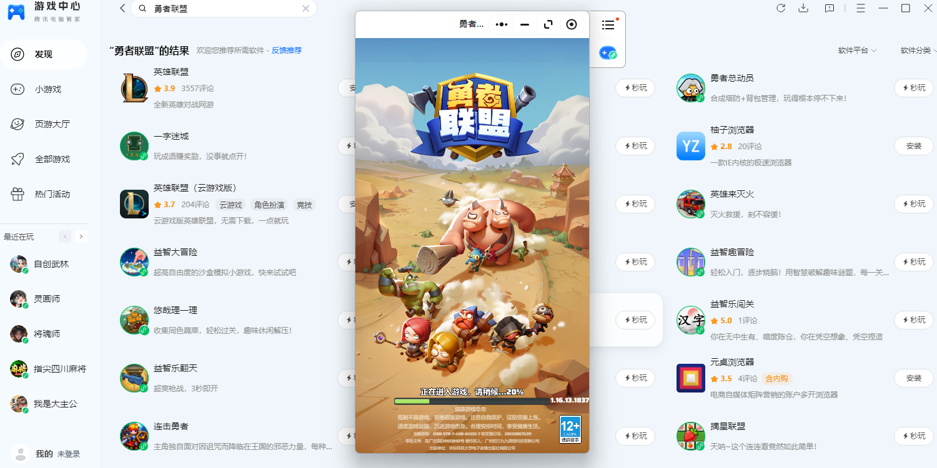Install 柚子浏览器 with 安装 button
This screenshot has width=937, height=468.
click(x=914, y=146)
